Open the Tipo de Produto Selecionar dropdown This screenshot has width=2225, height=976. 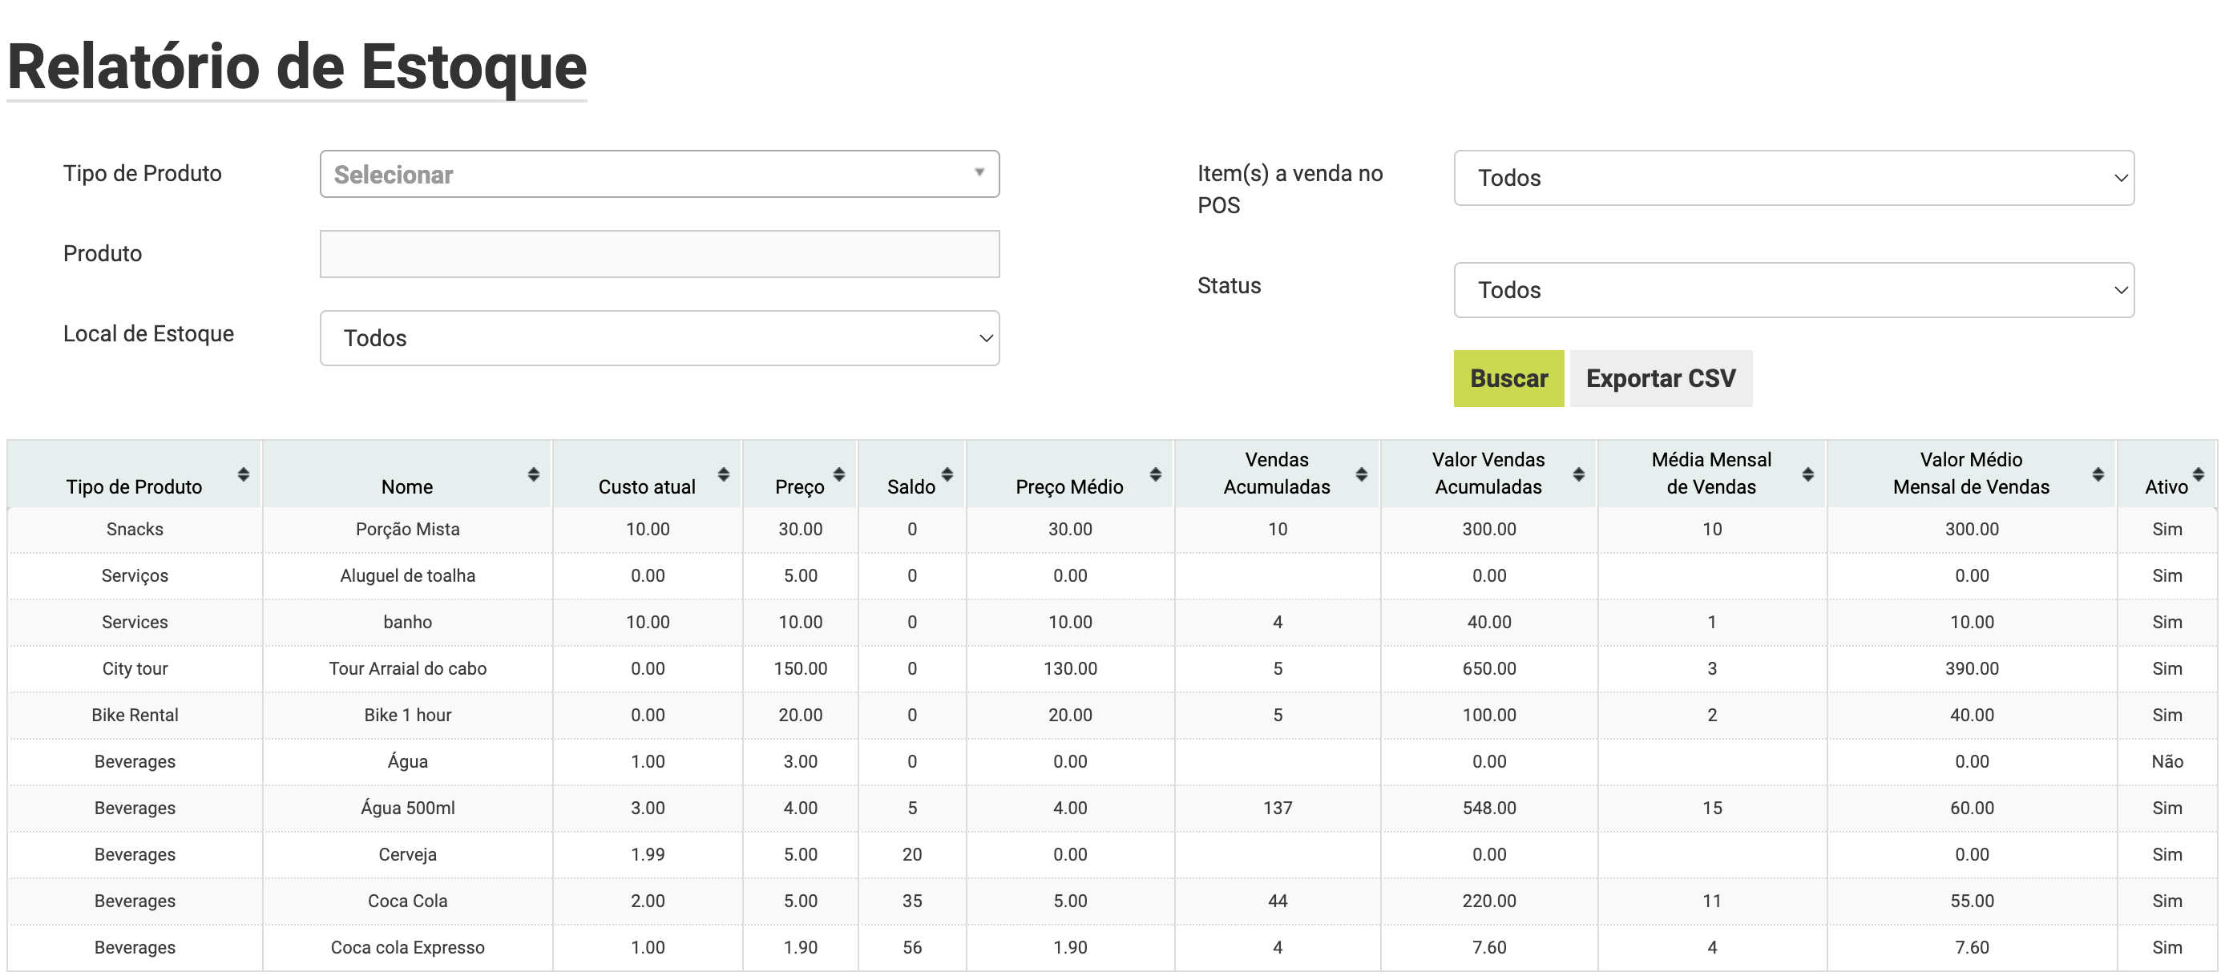[x=660, y=175]
